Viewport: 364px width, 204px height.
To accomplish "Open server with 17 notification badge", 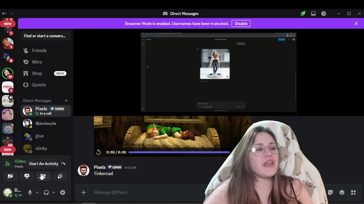I will tap(8, 74).
